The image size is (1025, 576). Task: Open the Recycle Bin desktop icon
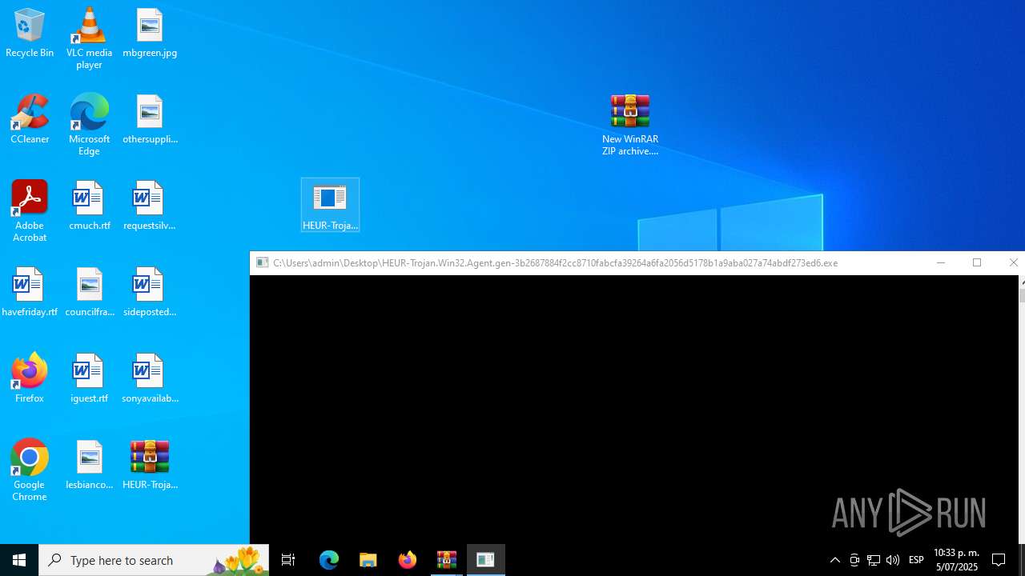30,34
